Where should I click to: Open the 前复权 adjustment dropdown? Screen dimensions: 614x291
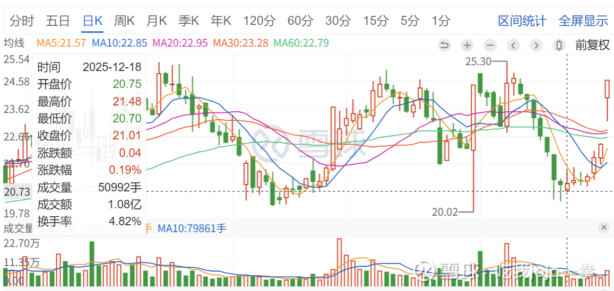[x=592, y=46]
